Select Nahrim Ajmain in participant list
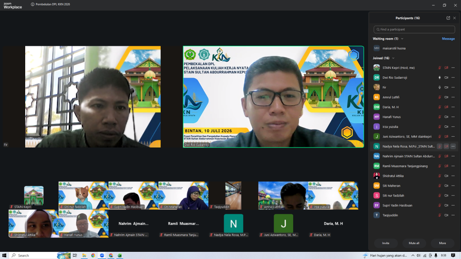 [414, 156]
